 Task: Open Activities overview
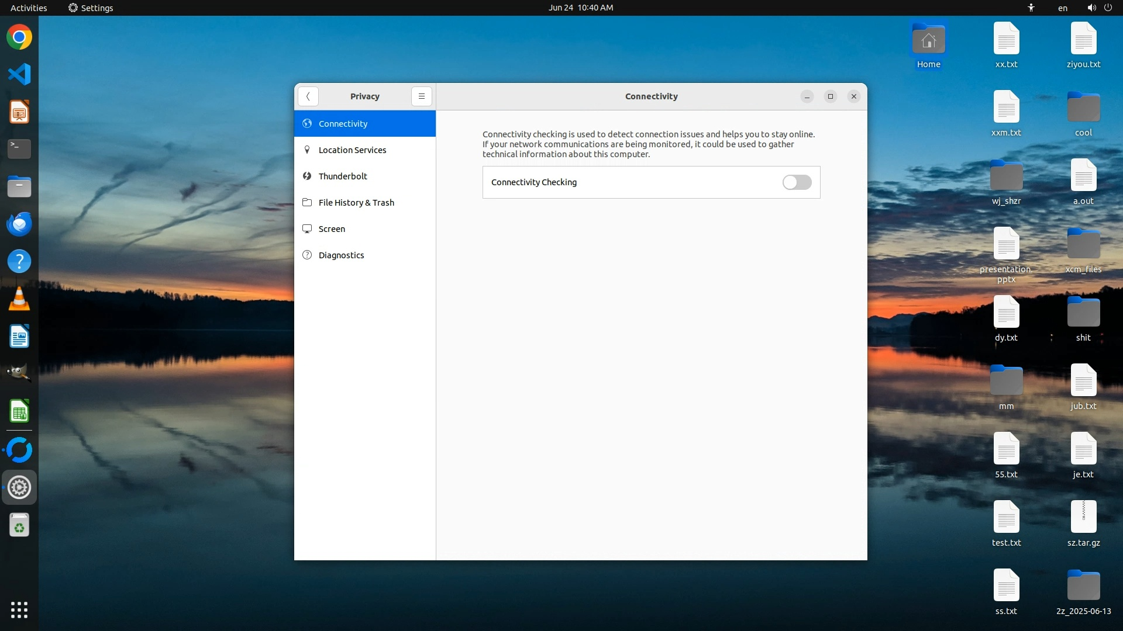(29, 8)
